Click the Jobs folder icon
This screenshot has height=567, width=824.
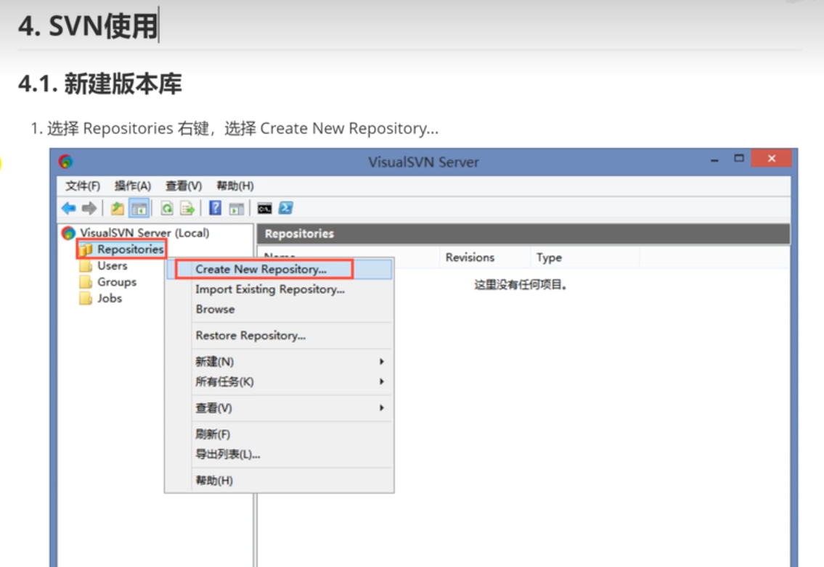point(86,299)
